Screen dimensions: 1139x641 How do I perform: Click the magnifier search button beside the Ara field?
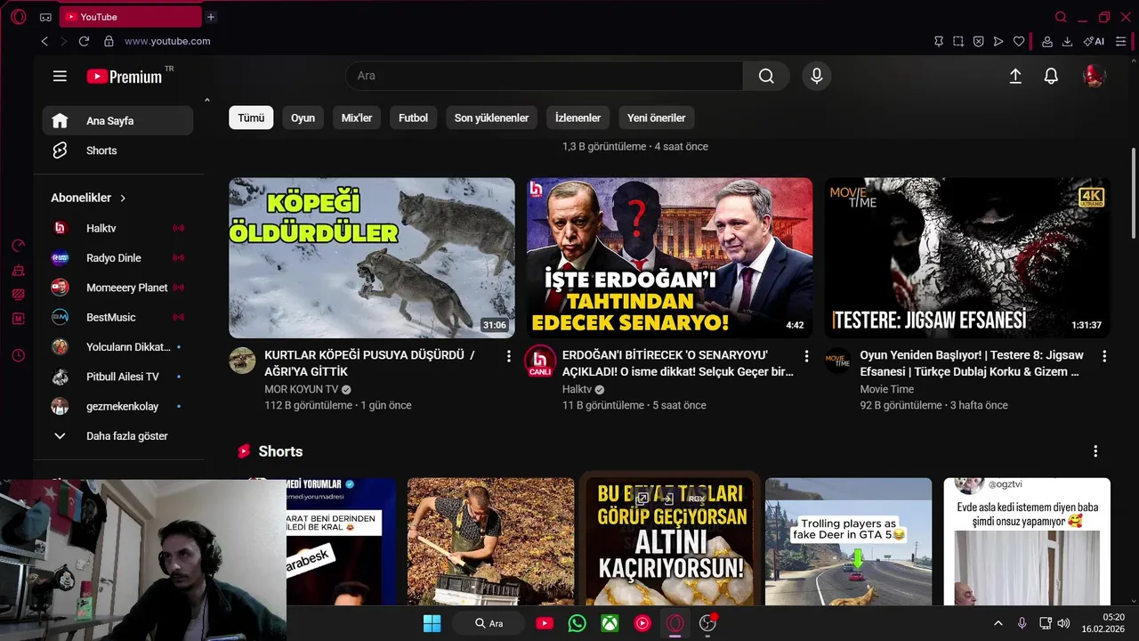[766, 76]
